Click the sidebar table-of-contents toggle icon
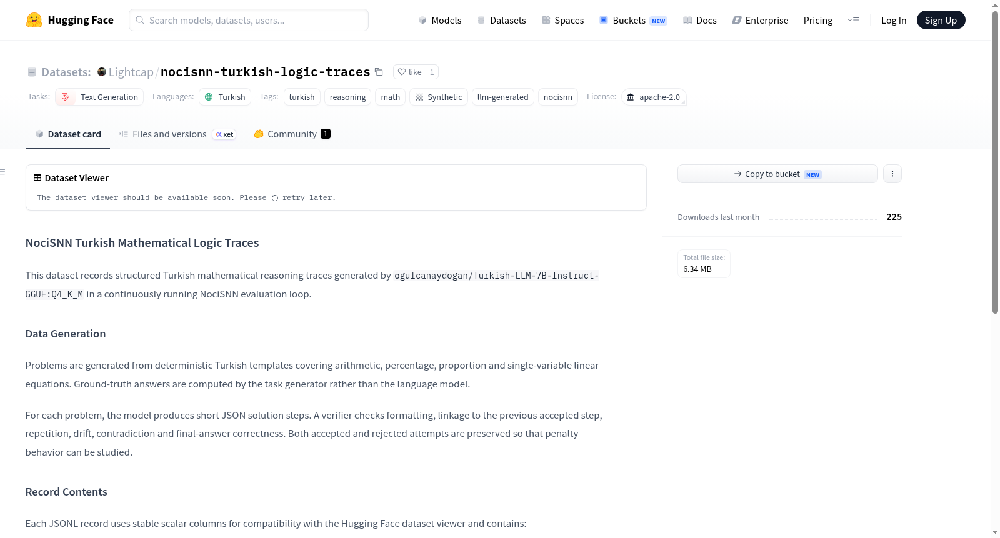The width and height of the screenshot is (1000, 538). point(3,172)
